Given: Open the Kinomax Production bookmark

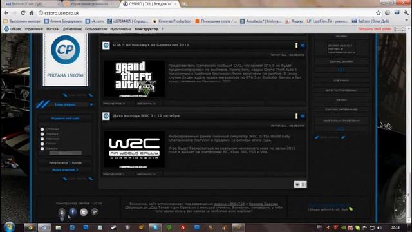Looking at the screenshot, I should (172, 21).
